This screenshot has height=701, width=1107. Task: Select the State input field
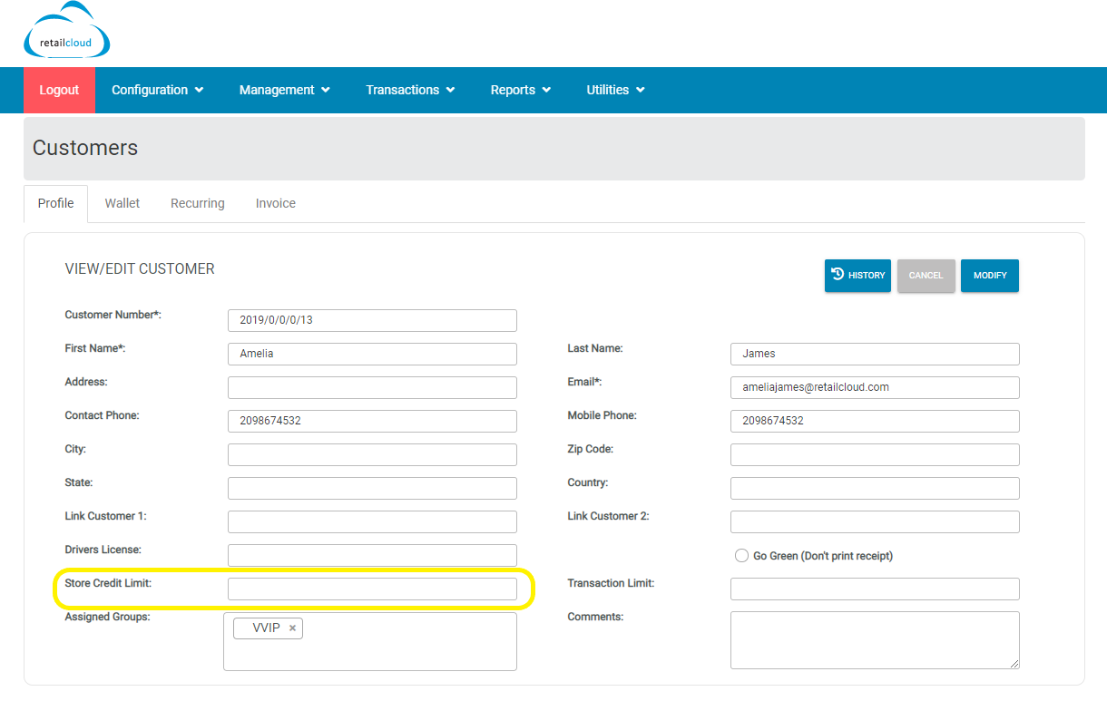(372, 488)
